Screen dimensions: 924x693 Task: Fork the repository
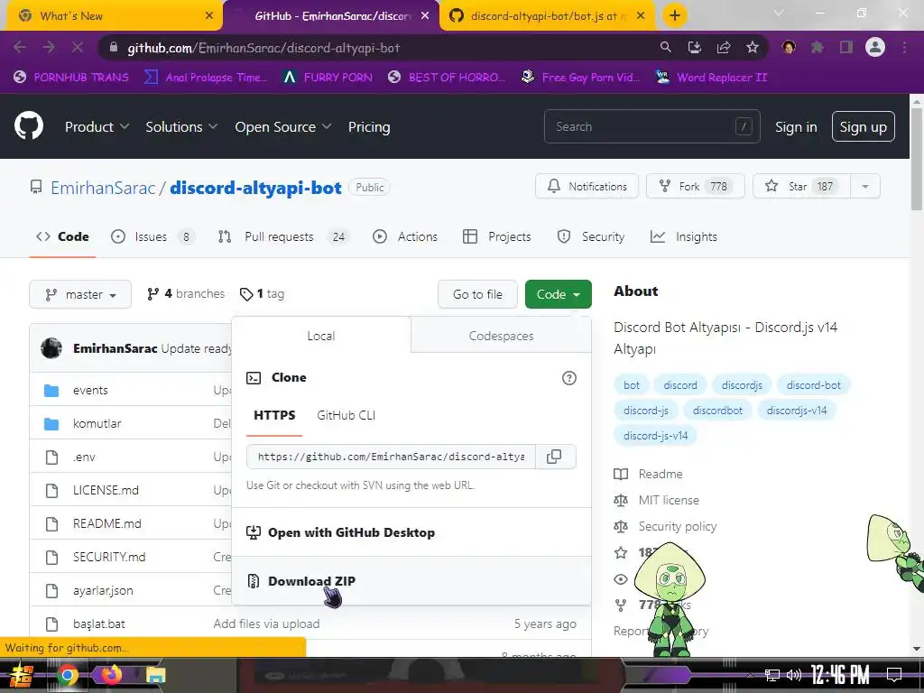click(696, 186)
